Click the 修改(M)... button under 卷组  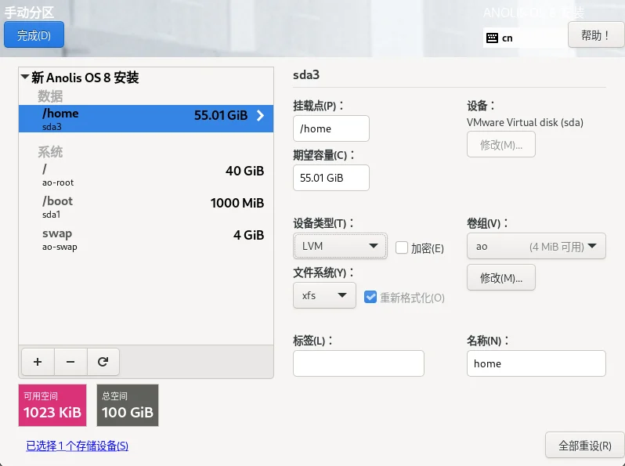501,277
